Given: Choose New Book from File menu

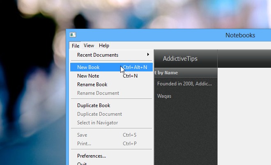Looking at the screenshot, I should (x=111, y=67).
